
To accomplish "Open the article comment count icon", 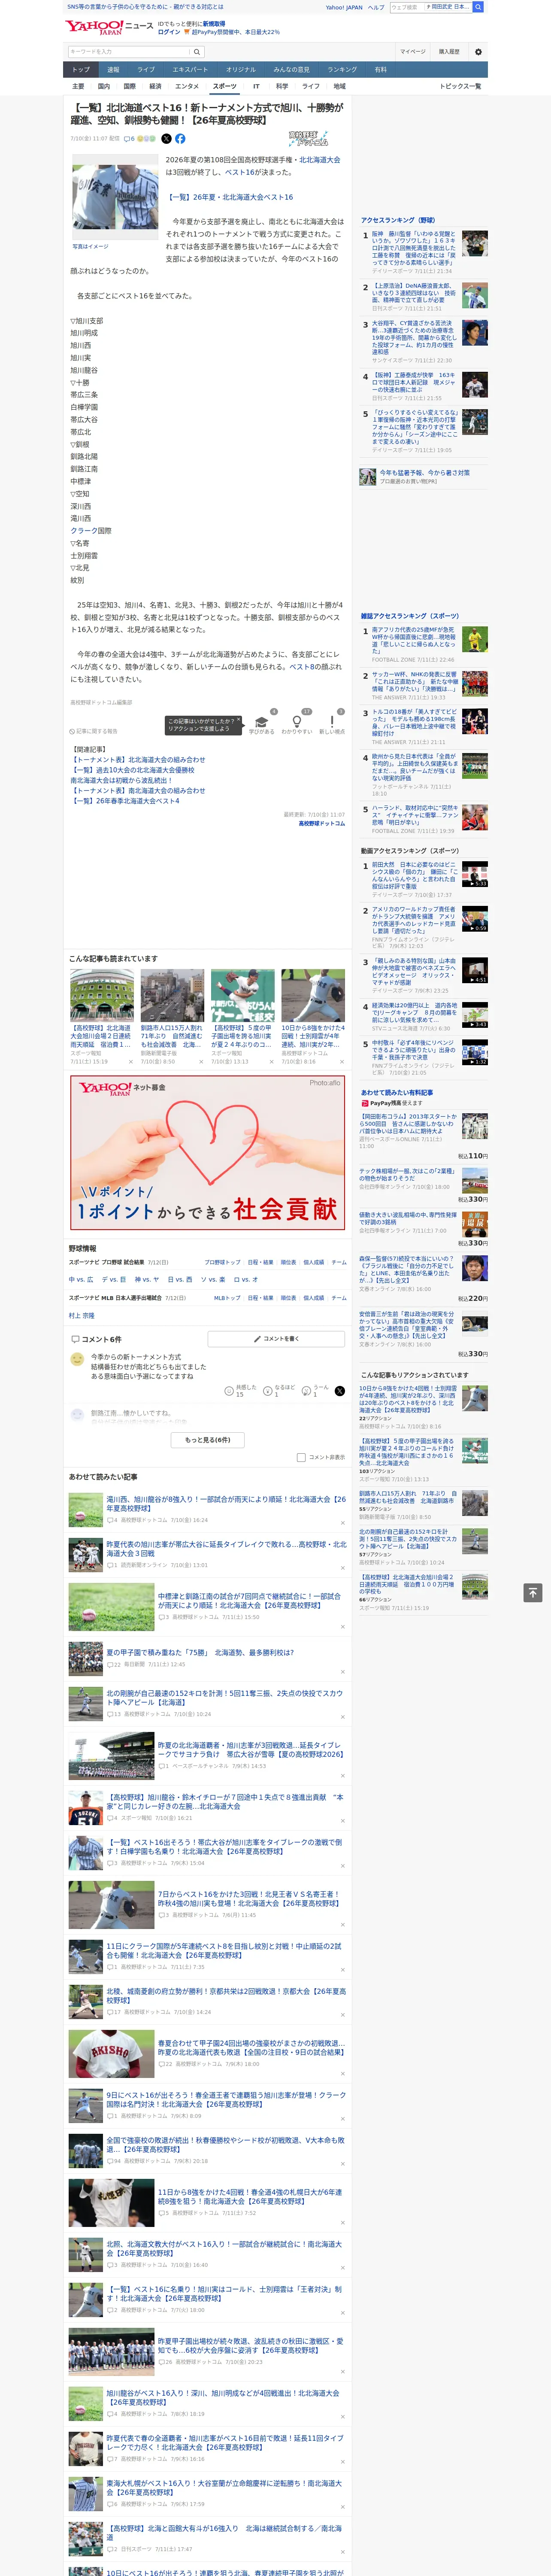I will click(129, 139).
